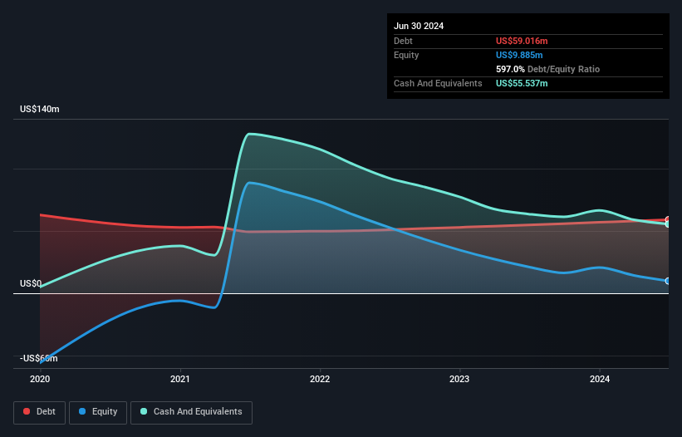682x437 pixels.
Task: Click Cash And Equivalents label in tooltip
Action: coord(438,83)
